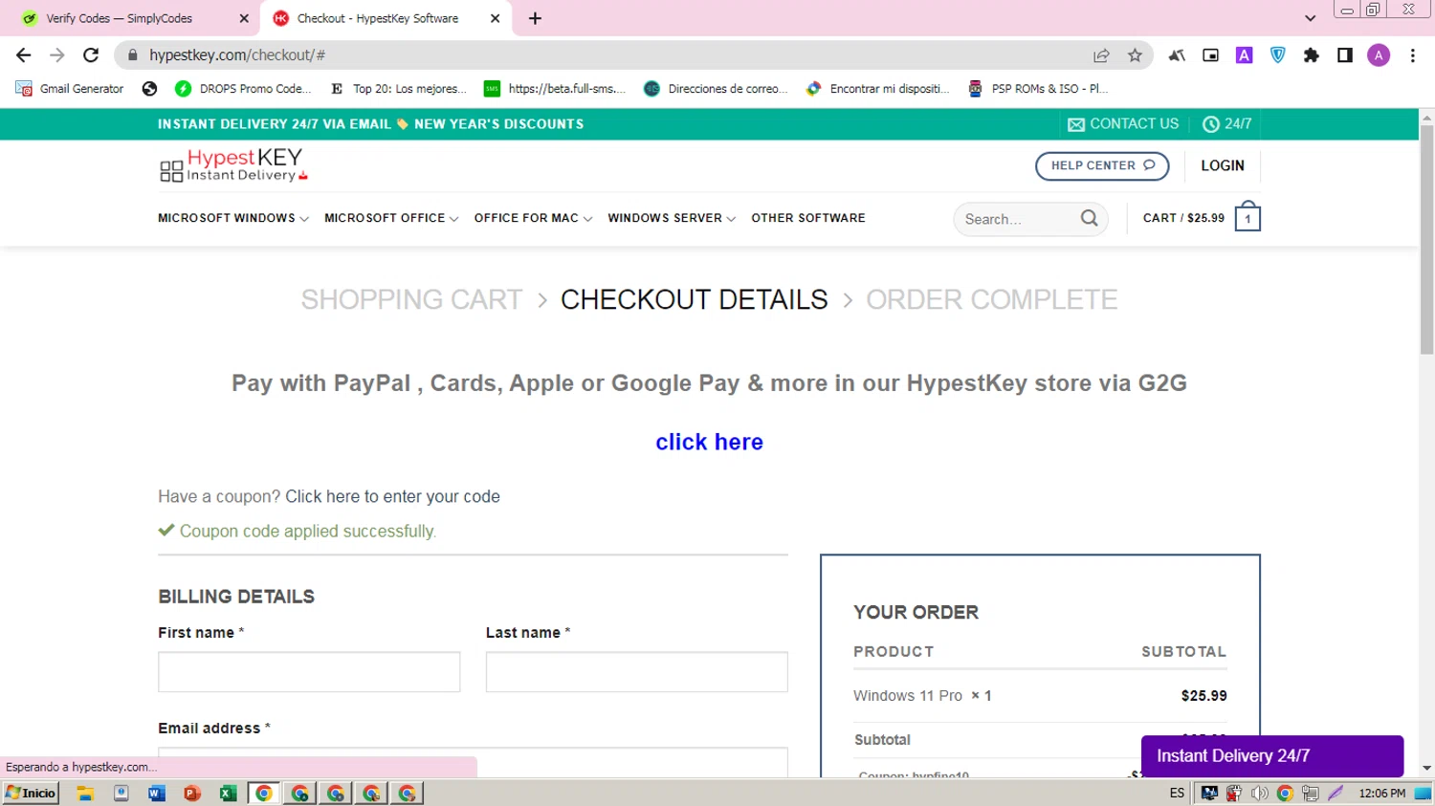1435x806 pixels.
Task: Close the Verify Codes SimplyCodes tab
Action: pyautogui.click(x=244, y=18)
